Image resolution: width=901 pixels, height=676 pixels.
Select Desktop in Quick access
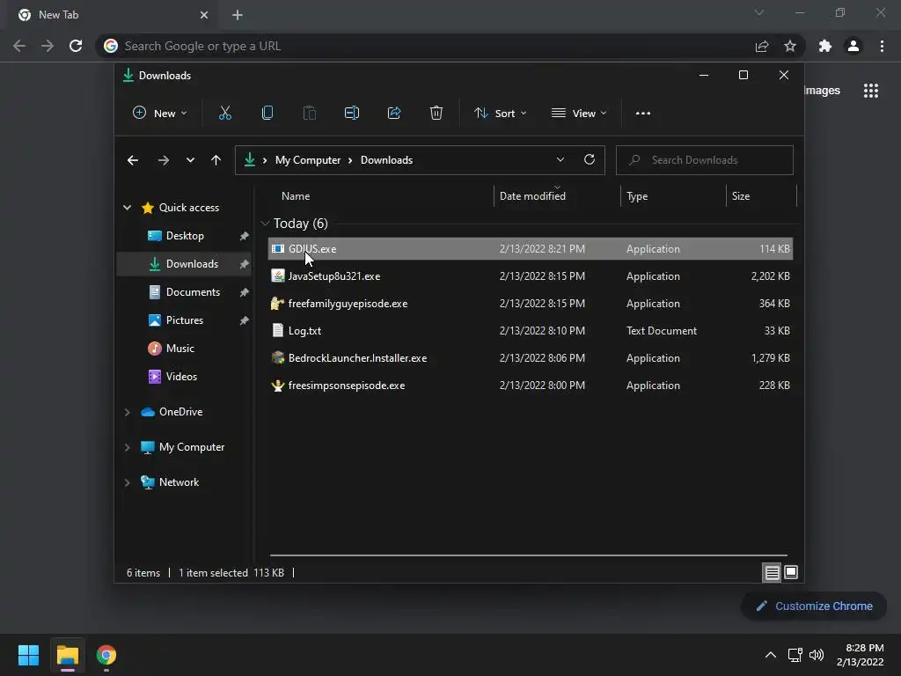185,236
